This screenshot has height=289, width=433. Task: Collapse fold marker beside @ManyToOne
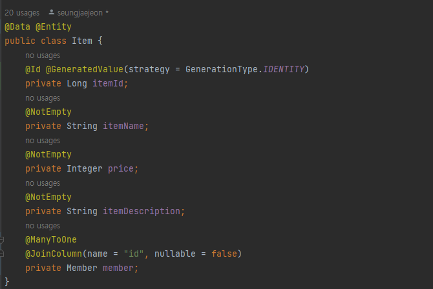tap(2, 240)
